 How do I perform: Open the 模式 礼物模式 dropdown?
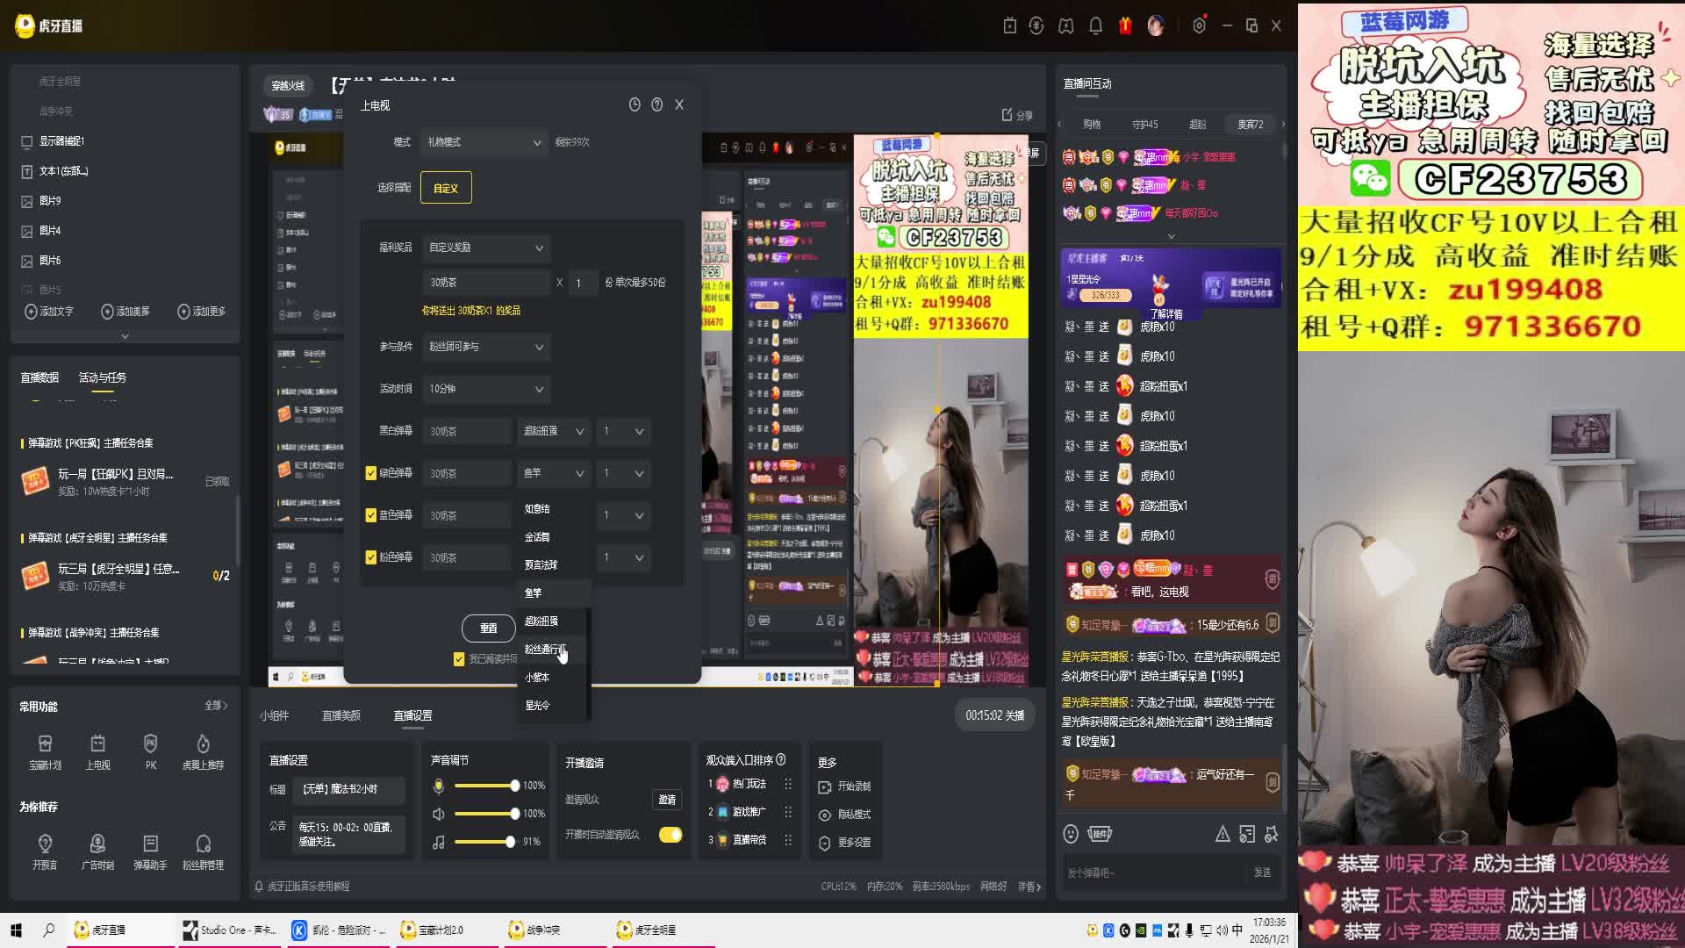[484, 142]
